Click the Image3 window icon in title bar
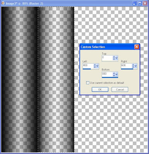 (x=3, y=3)
